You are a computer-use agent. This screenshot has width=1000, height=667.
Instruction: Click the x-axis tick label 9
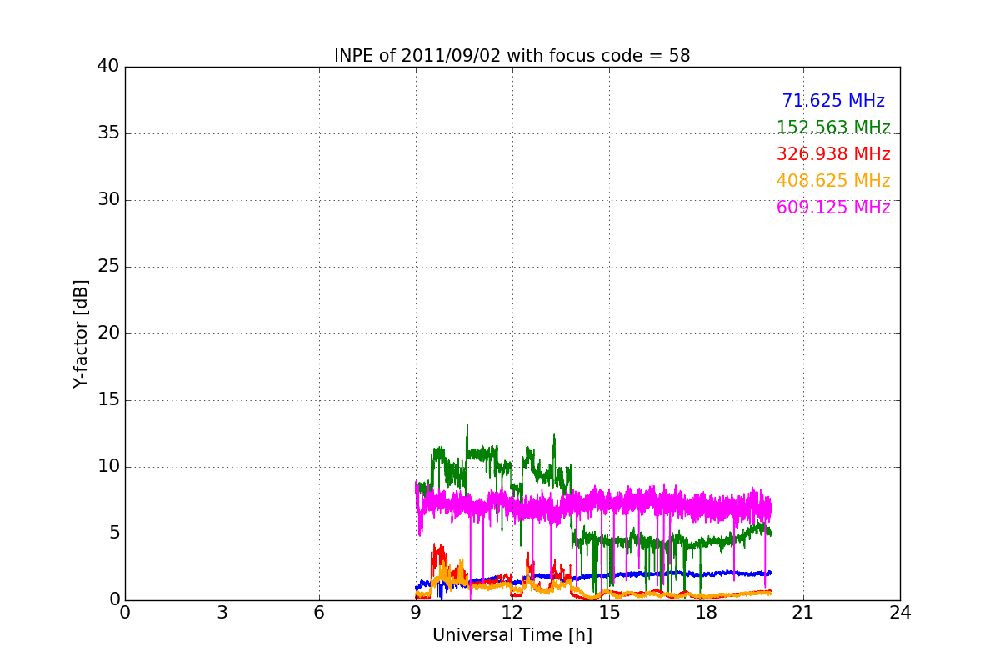click(416, 613)
